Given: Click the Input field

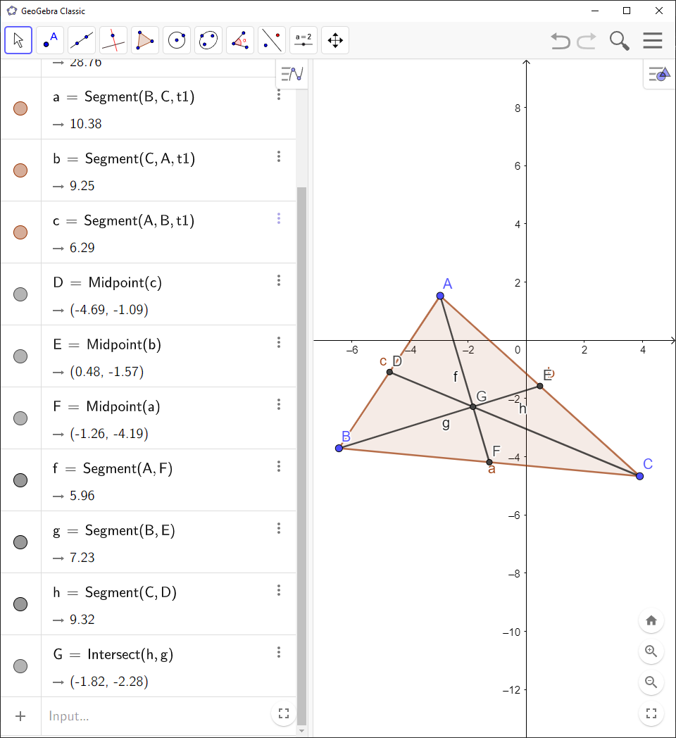Looking at the screenshot, I should tap(141, 715).
